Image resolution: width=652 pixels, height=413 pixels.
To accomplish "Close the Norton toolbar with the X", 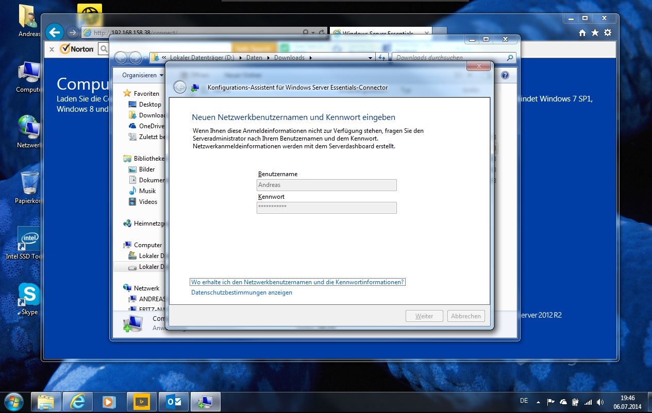I will pyautogui.click(x=52, y=49).
